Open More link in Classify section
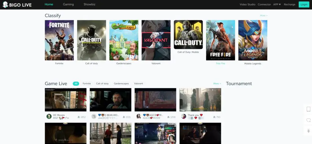The width and height of the screenshot is (312, 144). click(264, 16)
